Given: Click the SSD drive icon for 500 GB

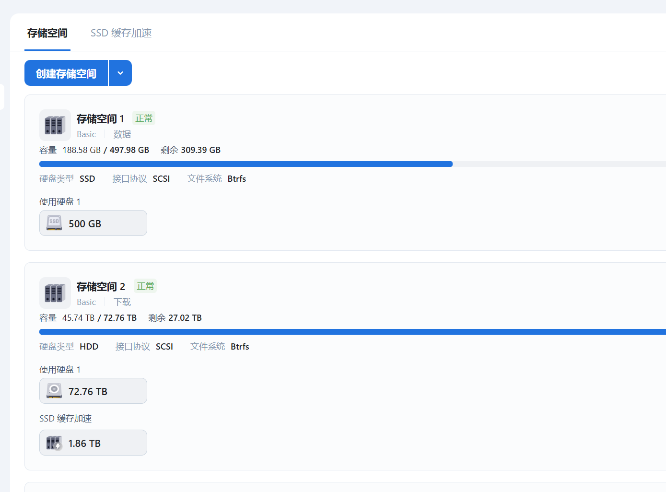Looking at the screenshot, I should point(54,223).
